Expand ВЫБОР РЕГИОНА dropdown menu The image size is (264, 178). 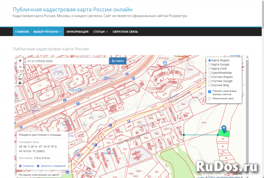click(x=48, y=32)
